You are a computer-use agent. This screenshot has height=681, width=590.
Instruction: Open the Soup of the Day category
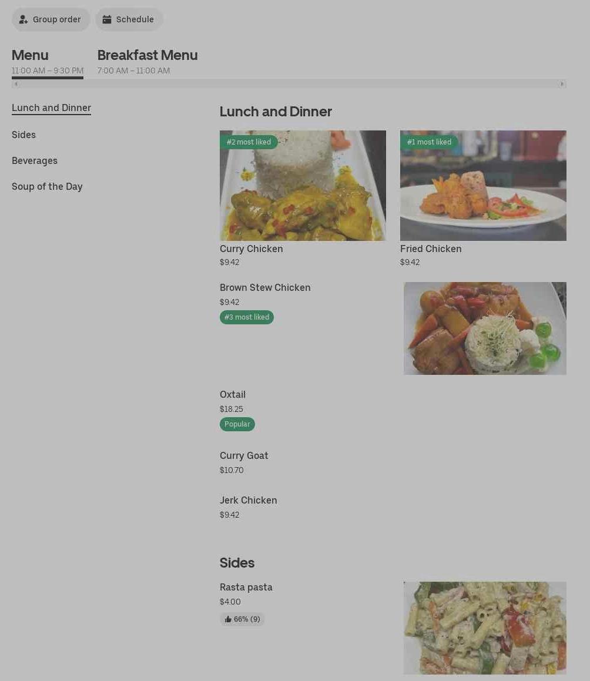(x=47, y=186)
